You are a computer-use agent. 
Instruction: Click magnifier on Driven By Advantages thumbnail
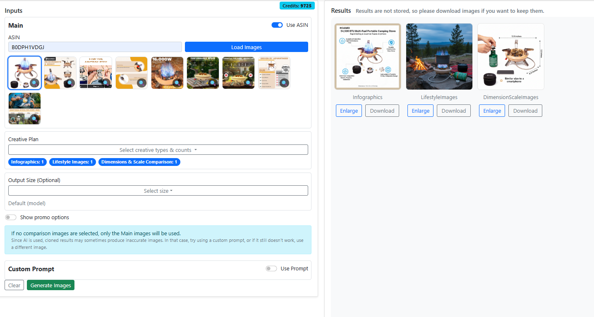click(284, 83)
